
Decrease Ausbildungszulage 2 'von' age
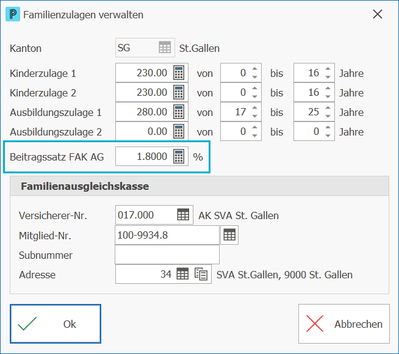(255, 136)
